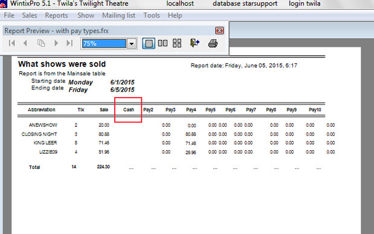Open the Mailing list menu

[x=119, y=16]
